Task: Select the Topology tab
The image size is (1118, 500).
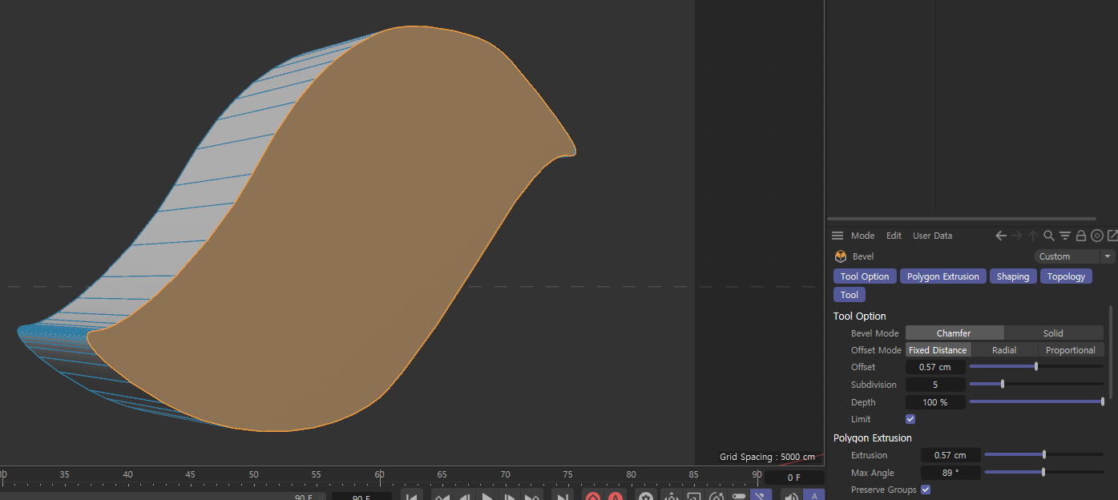Action: pyautogui.click(x=1066, y=276)
